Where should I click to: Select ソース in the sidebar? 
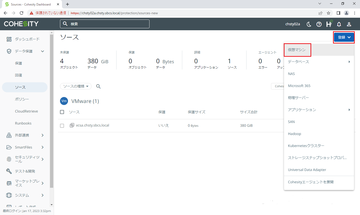25,87
